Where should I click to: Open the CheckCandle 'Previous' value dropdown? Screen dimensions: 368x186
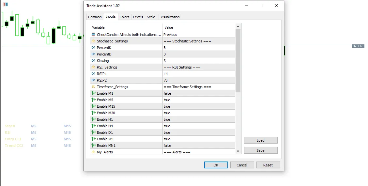click(199, 35)
